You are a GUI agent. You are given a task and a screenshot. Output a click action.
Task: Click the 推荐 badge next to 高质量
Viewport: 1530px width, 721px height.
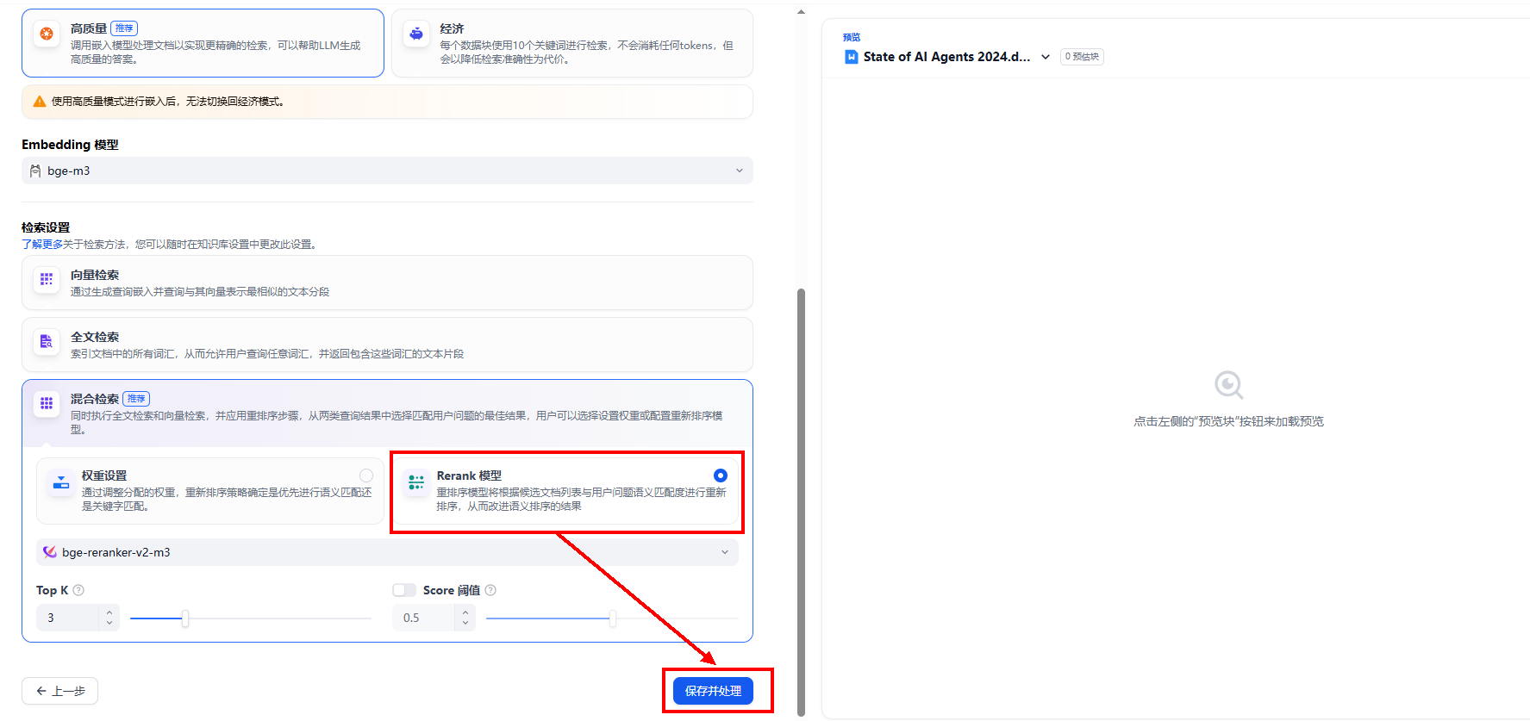(x=124, y=28)
